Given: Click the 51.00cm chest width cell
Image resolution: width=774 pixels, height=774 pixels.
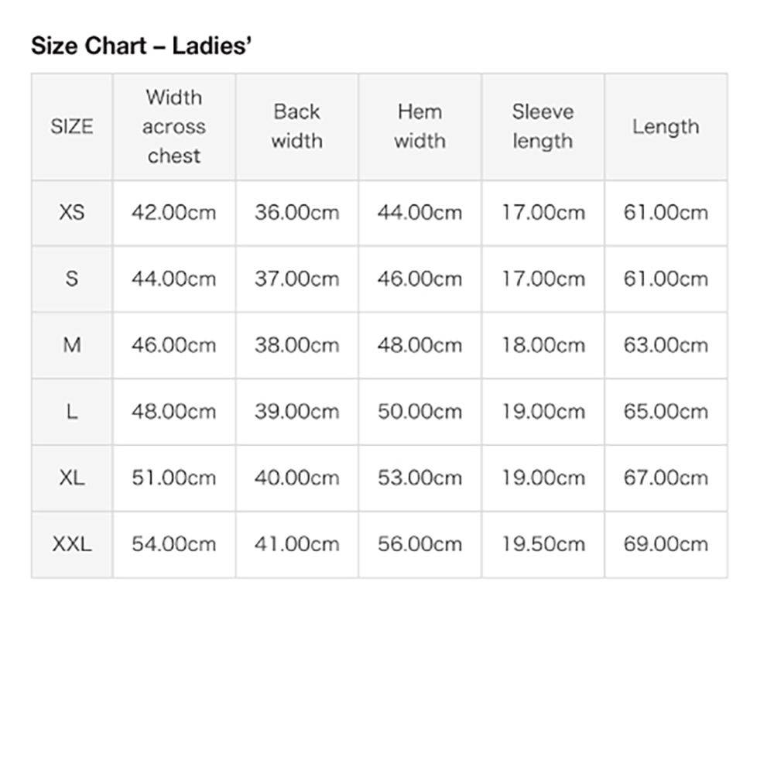Looking at the screenshot, I should click(174, 478).
